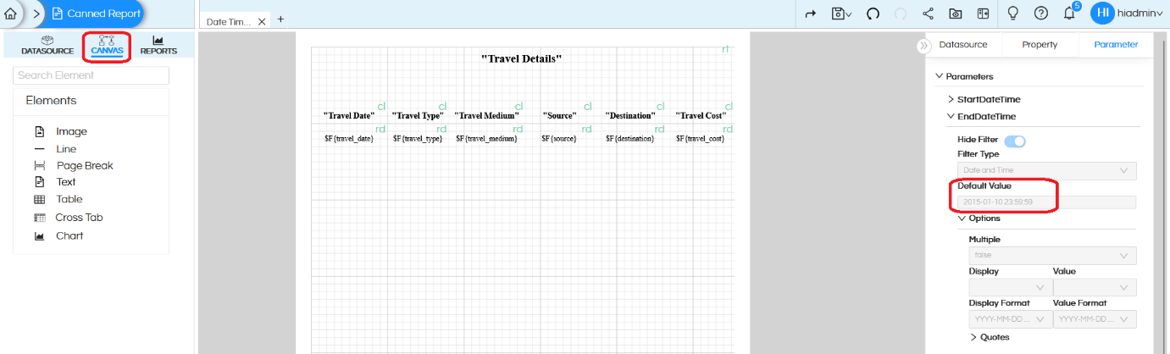The image size is (1170, 354).
Task: Open the Property panel tab
Action: click(x=1040, y=45)
